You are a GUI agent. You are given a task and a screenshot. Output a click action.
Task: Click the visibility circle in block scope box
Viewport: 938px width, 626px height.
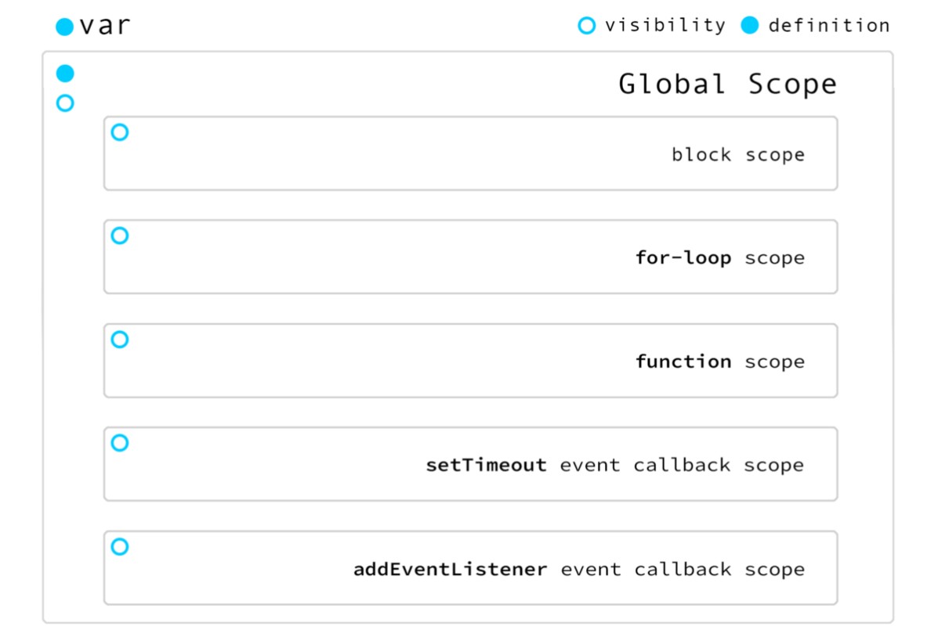[120, 132]
